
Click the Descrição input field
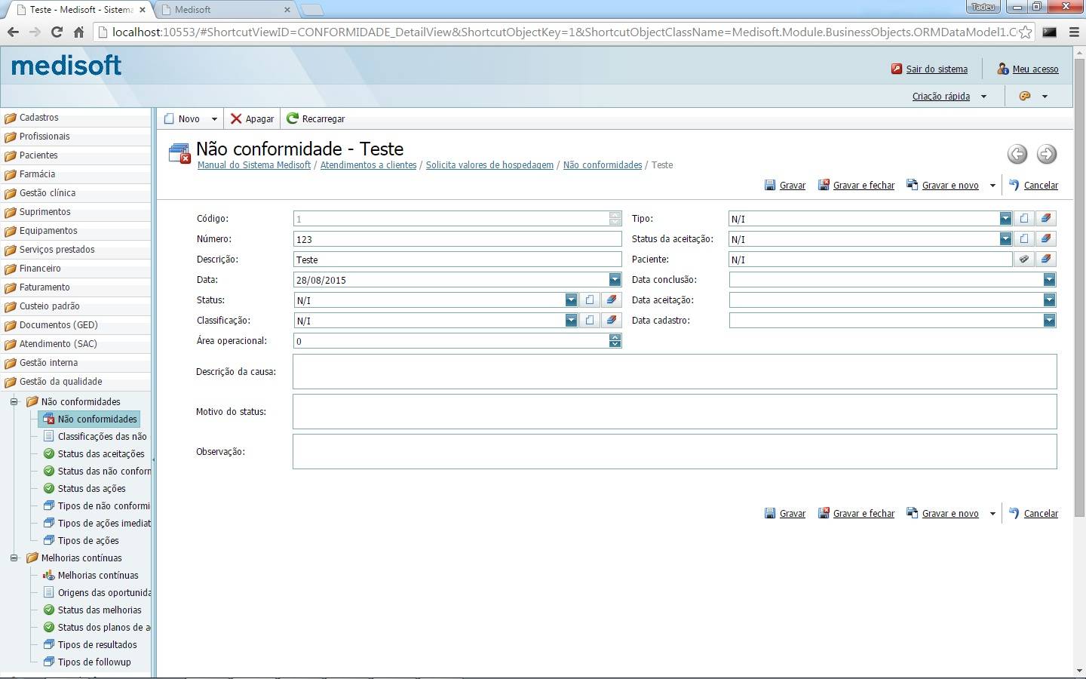pos(457,260)
